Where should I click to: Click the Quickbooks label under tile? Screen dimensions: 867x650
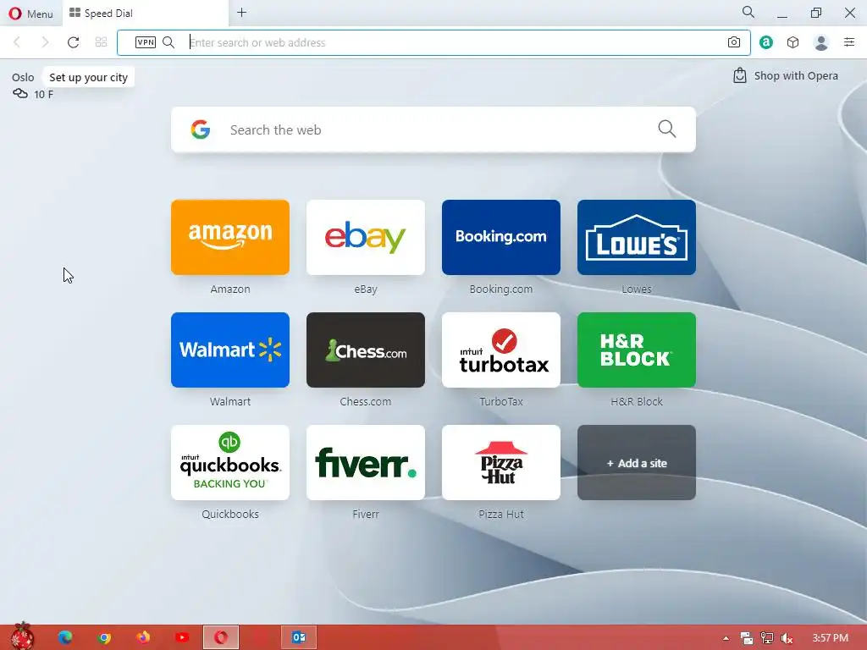pos(230,514)
